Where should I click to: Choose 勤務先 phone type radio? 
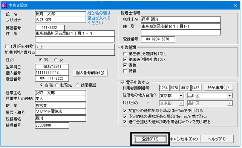(57, 85)
